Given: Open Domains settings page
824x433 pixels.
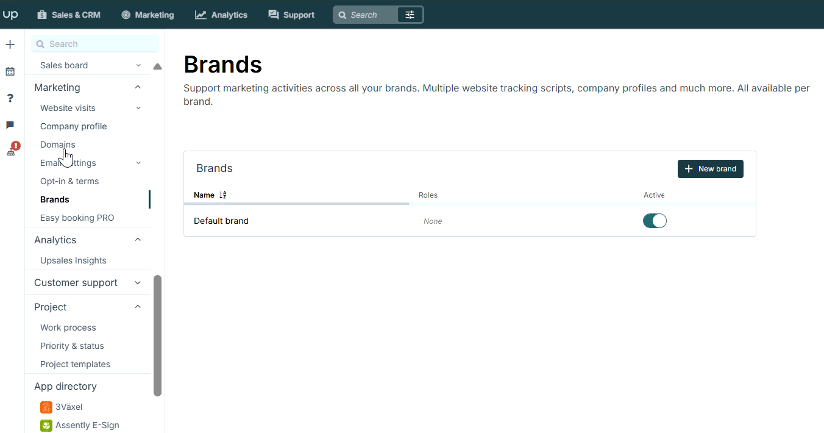Looking at the screenshot, I should 58,145.
